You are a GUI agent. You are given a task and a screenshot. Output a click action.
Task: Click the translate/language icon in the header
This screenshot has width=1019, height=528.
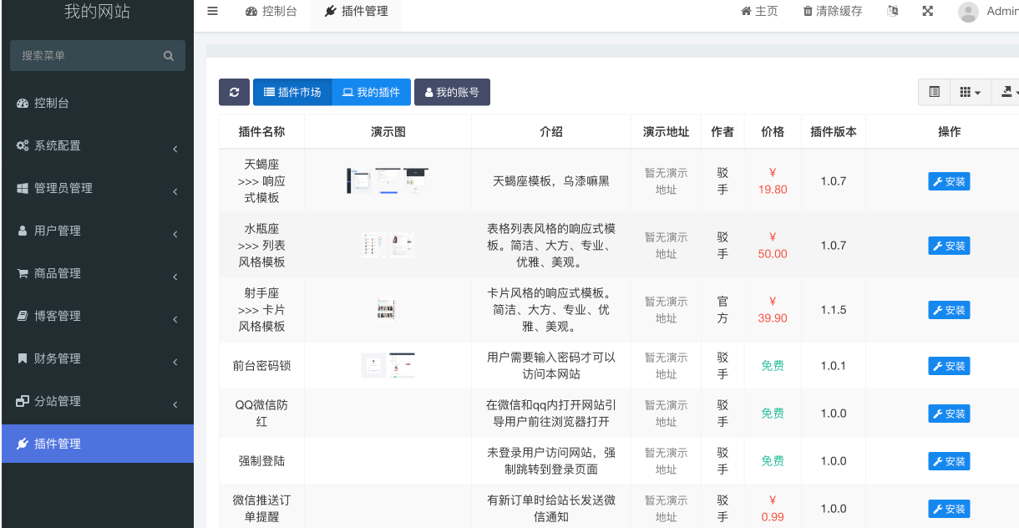[x=892, y=11]
